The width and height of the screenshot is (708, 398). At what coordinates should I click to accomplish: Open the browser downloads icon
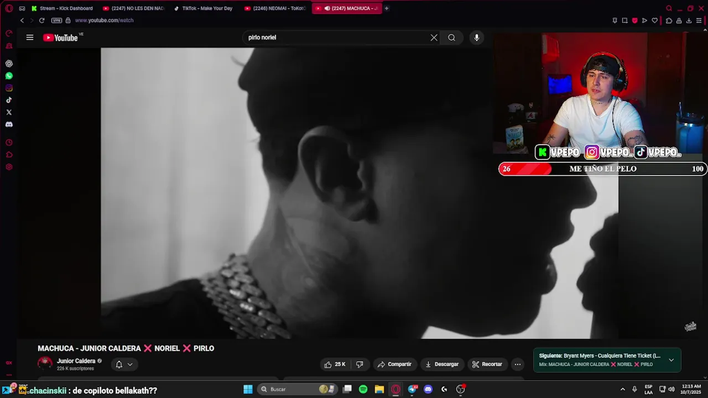tap(689, 20)
